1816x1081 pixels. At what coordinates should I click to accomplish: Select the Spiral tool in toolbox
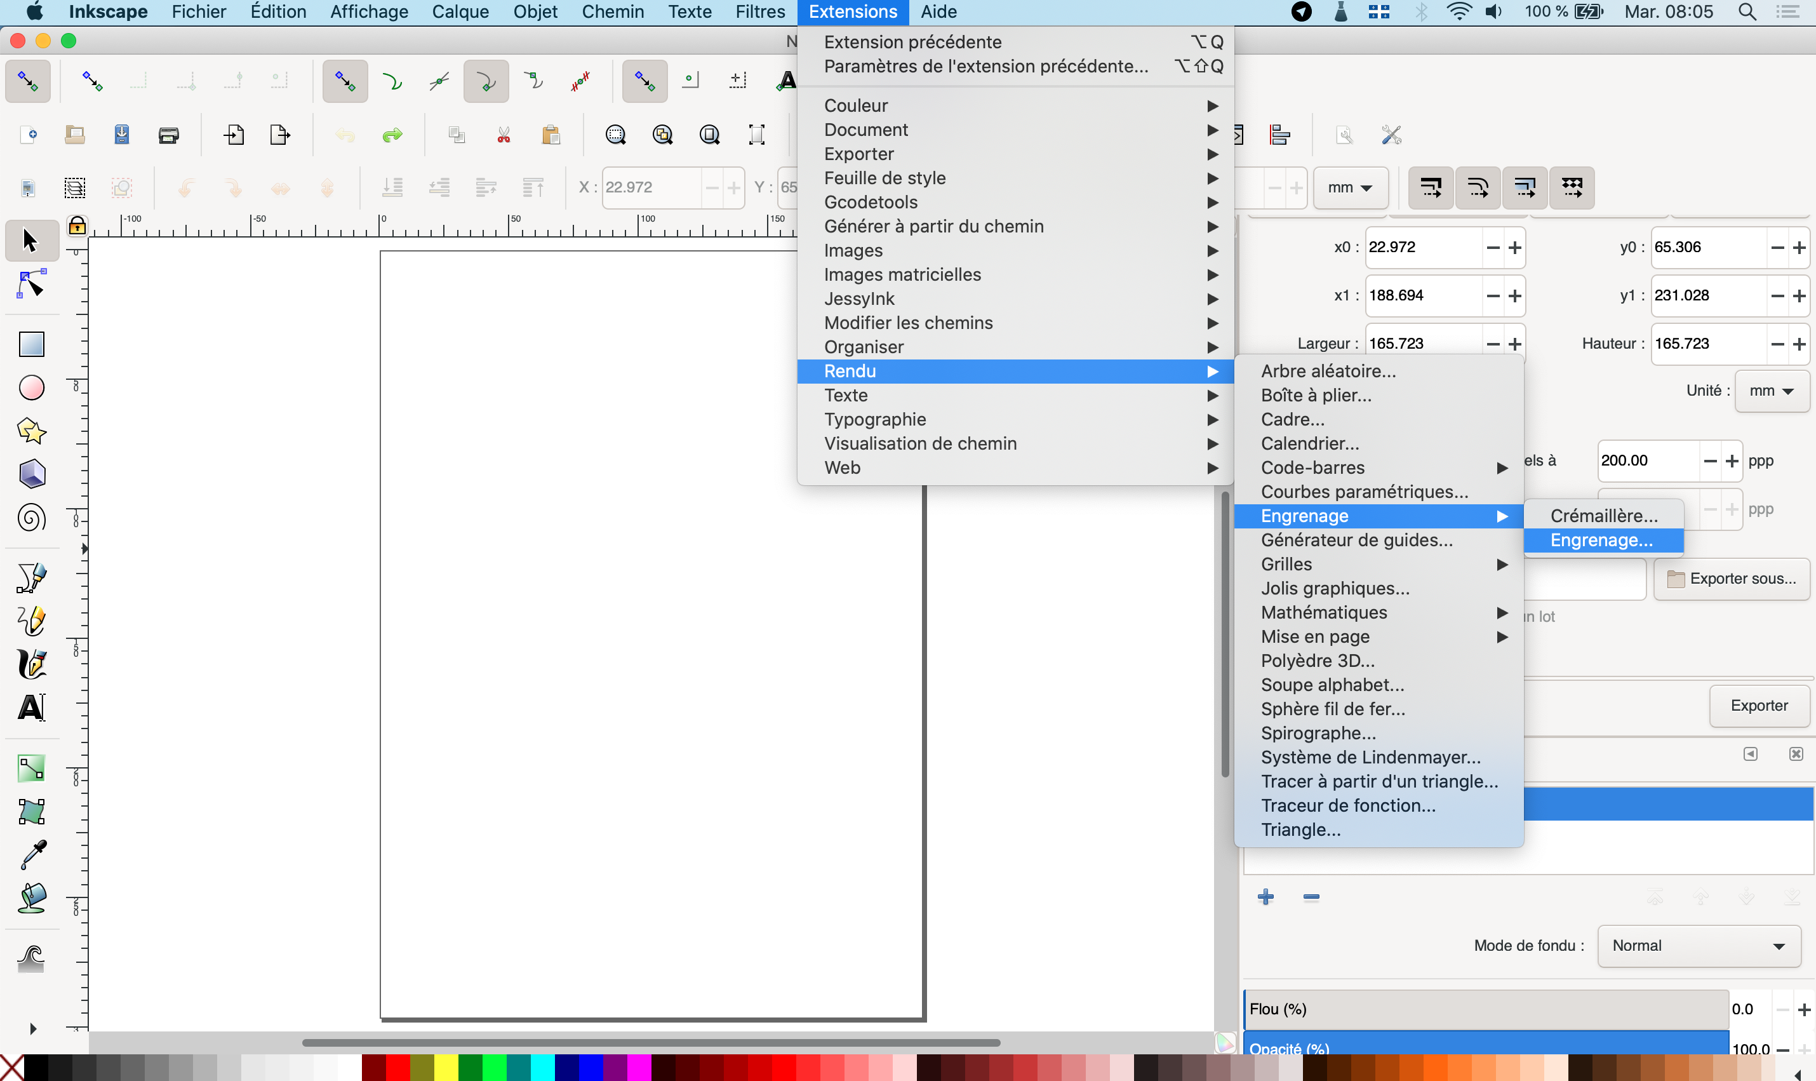31,518
